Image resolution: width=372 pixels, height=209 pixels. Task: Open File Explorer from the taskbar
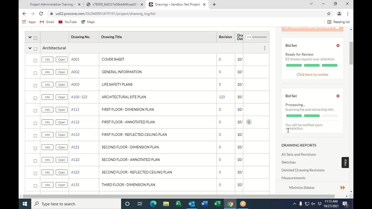point(166,204)
